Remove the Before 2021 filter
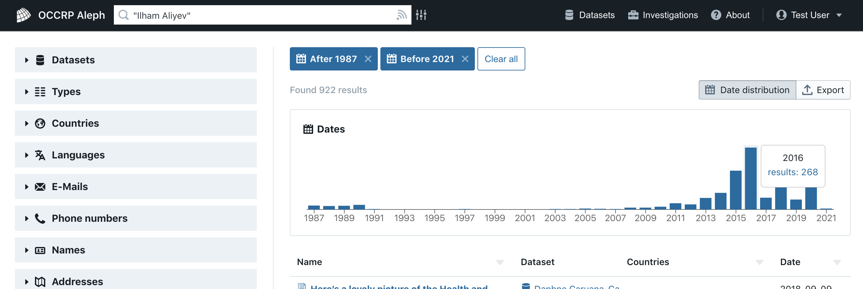 465,59
